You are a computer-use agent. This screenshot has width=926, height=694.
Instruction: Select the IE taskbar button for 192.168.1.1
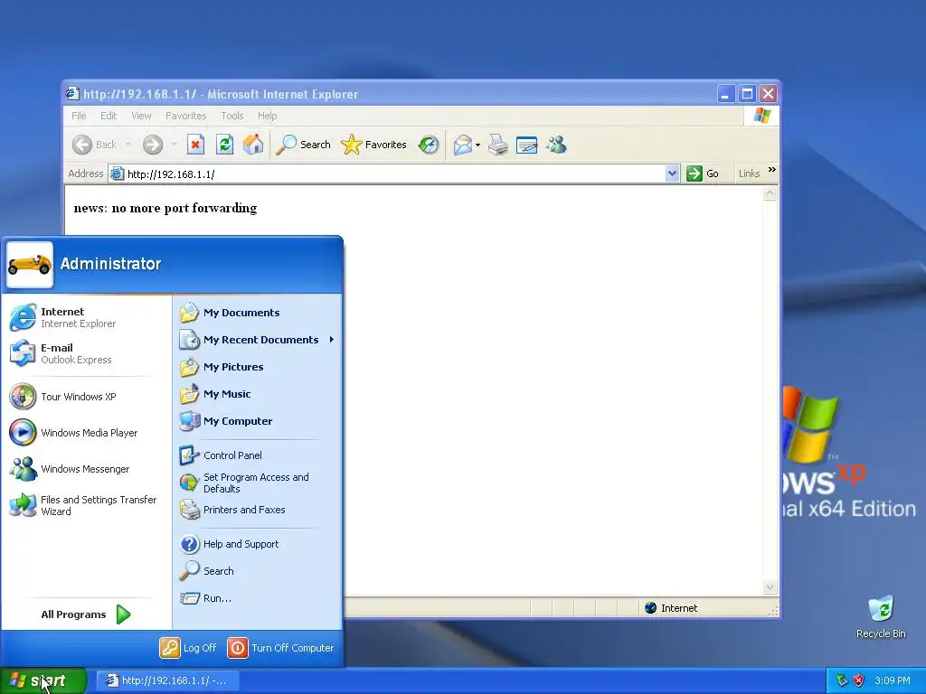(167, 680)
